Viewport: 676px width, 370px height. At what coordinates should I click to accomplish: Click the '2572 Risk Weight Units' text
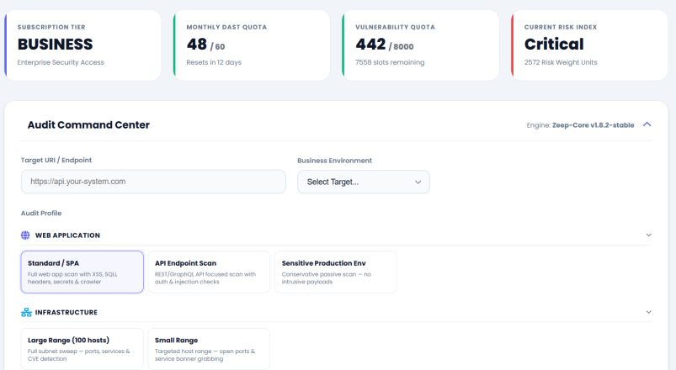(x=561, y=62)
